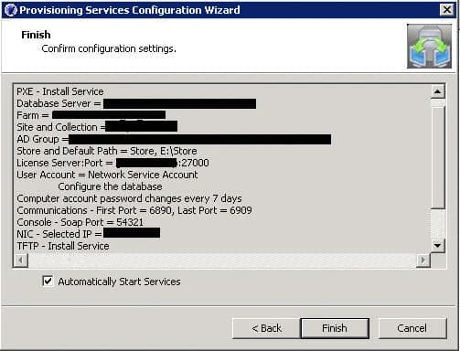This screenshot has width=460, height=351.
Task: Close the Provisioning Services wizard window
Action: pyautogui.click(x=447, y=10)
